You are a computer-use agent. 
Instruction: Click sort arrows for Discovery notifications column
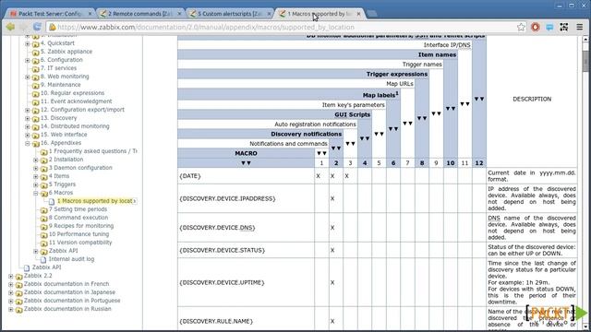coord(336,148)
